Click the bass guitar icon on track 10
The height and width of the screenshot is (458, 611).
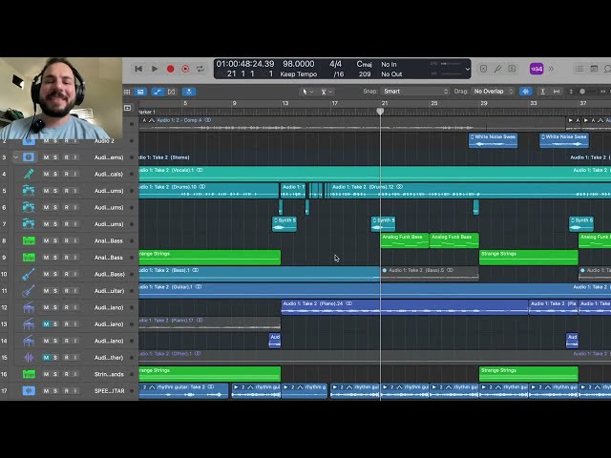pyautogui.click(x=29, y=274)
